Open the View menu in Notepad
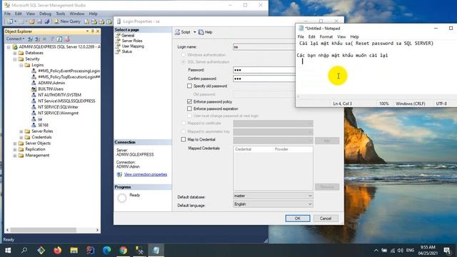Screen dimensions: 457x257 coord(341,36)
